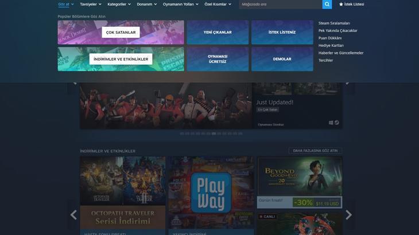Open the Donanım dropdown menu
Screen dimensions: 419x235
coord(146,4)
